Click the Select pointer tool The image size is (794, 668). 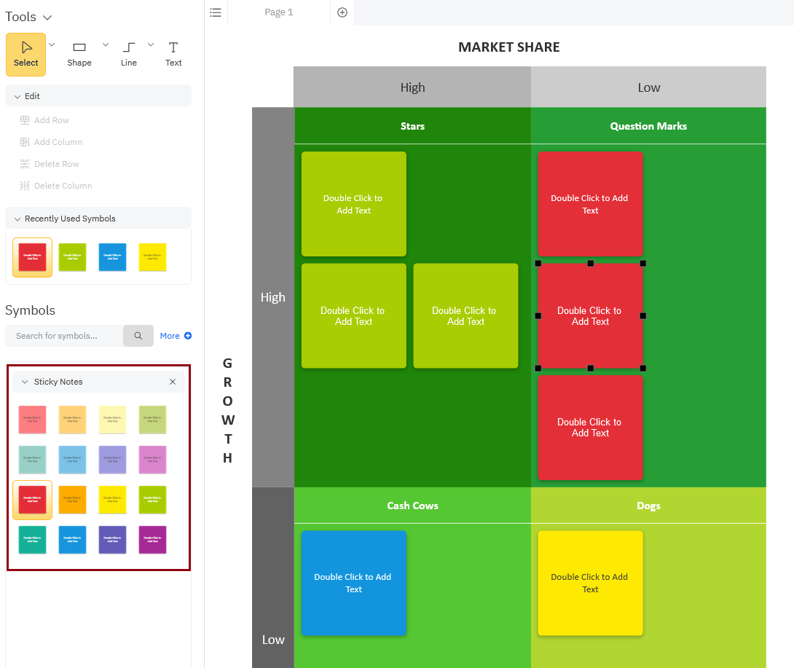(26, 54)
